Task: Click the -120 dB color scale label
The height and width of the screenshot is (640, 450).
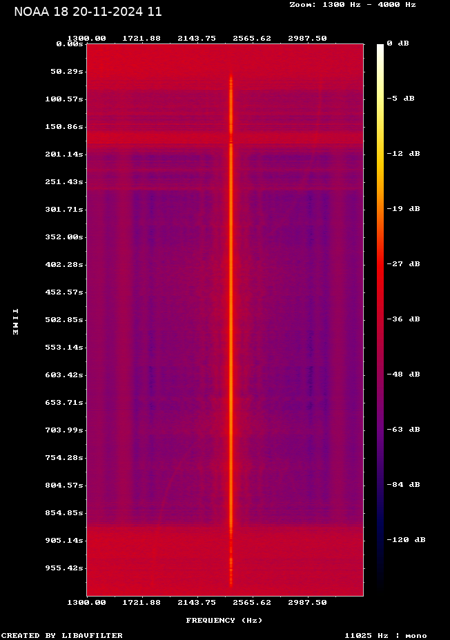Action: (x=406, y=540)
